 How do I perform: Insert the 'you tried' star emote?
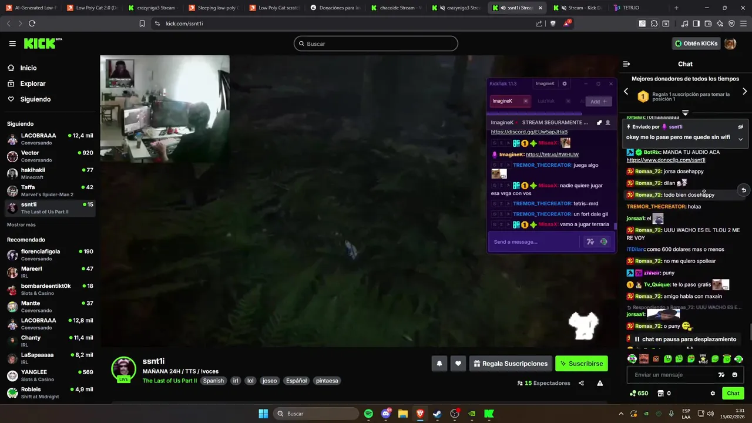pos(703,359)
